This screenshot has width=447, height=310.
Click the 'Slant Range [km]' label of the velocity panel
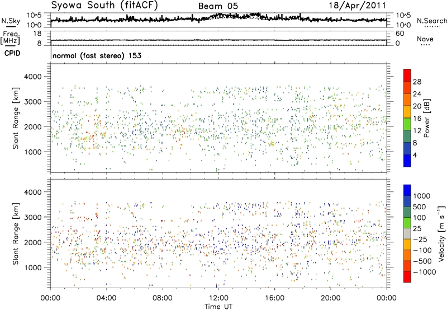pos(16,233)
